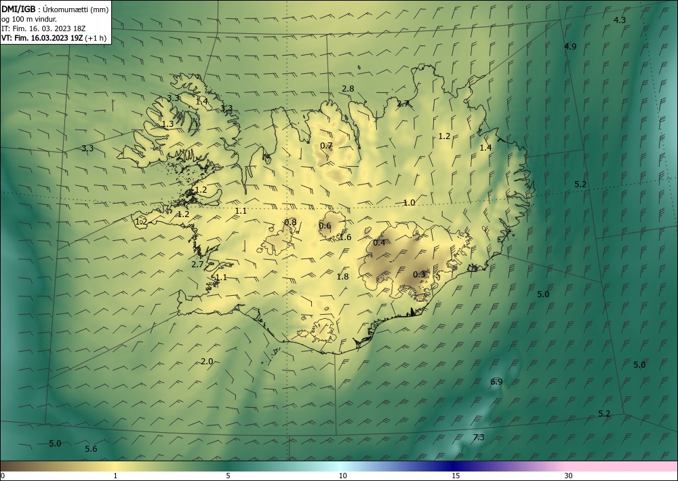Click the "og 100 m vindur." legend line

tap(29, 18)
